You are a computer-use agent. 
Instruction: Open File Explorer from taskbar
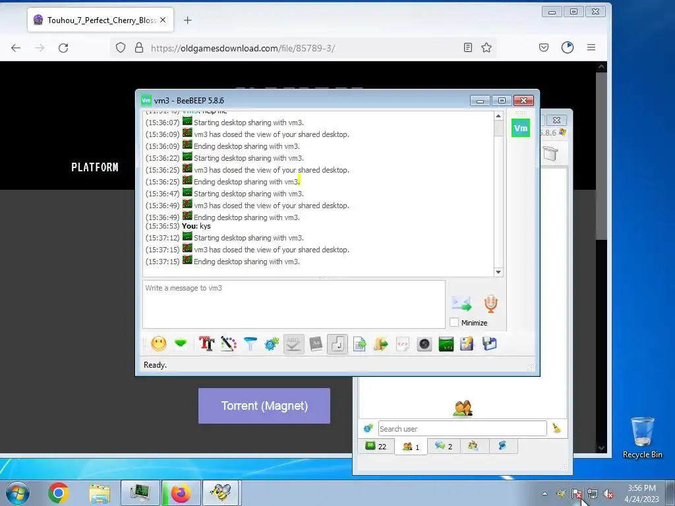(100, 493)
